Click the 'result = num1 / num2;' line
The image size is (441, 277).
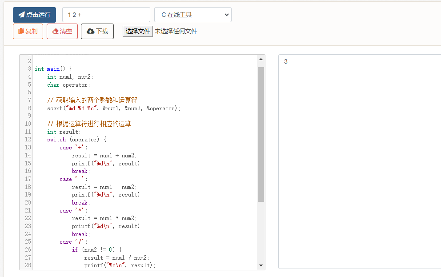pyautogui.click(x=117, y=257)
